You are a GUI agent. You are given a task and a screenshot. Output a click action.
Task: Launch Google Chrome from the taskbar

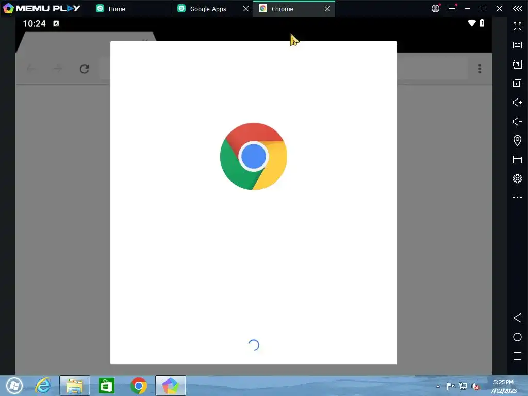[x=139, y=386]
